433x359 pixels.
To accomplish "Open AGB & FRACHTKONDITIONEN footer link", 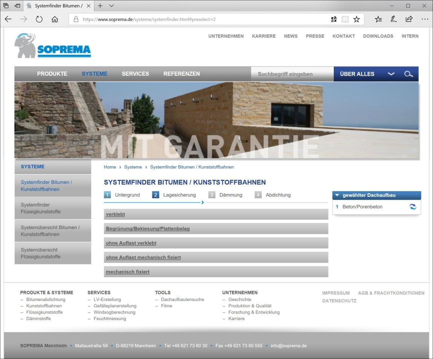I will (x=391, y=293).
